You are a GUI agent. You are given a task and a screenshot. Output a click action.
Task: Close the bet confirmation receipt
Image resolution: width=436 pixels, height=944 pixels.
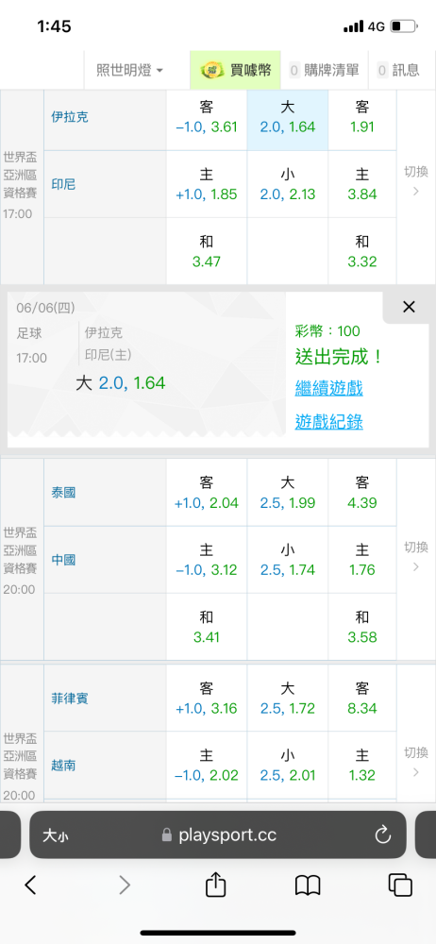[x=409, y=307]
